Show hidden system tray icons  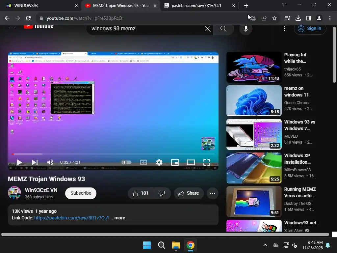265,245
